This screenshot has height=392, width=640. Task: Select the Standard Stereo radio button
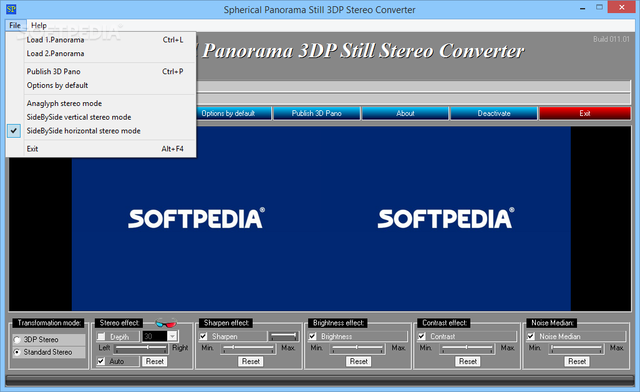[17, 352]
